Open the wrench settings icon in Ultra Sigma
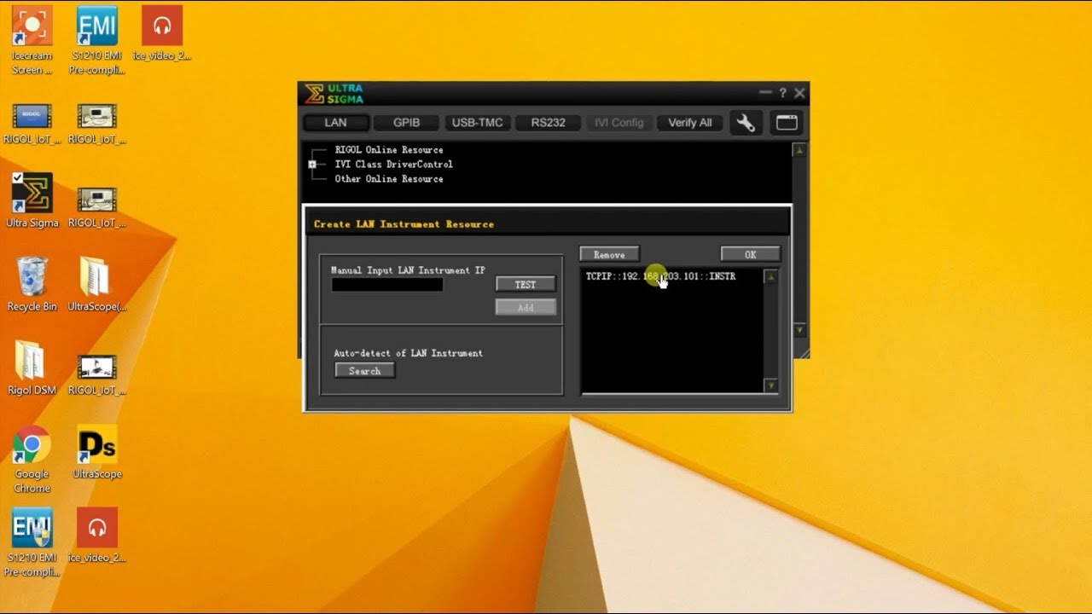Image resolution: width=1092 pixels, height=614 pixels. pos(746,123)
